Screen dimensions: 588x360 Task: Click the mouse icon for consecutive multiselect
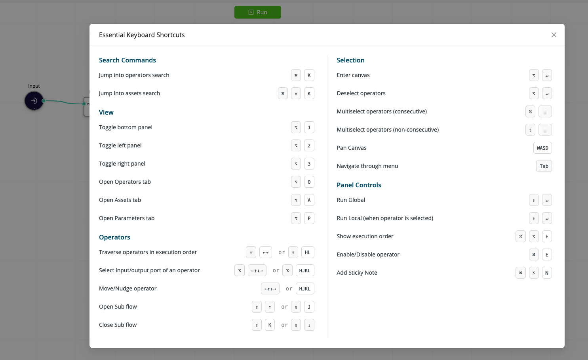tap(545, 111)
